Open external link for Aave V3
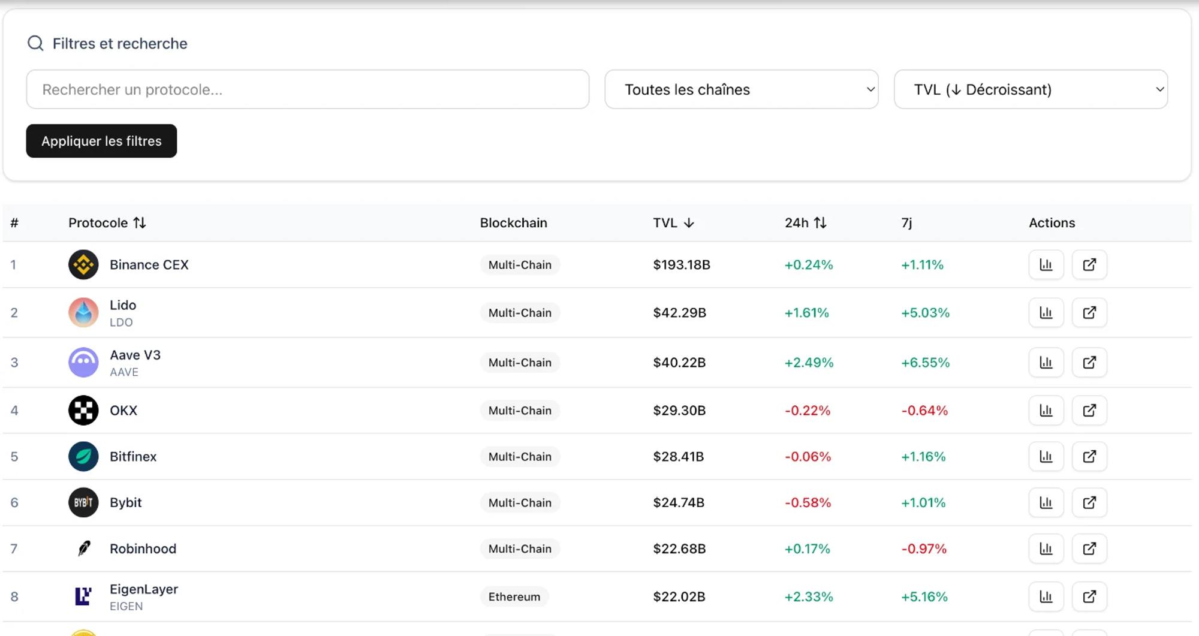Image resolution: width=1199 pixels, height=636 pixels. click(1089, 362)
